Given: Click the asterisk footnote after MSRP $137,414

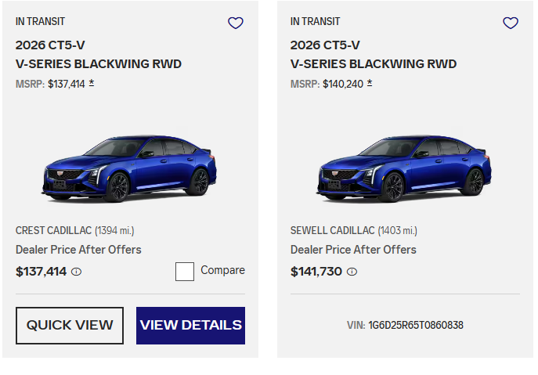Looking at the screenshot, I should coord(92,82).
